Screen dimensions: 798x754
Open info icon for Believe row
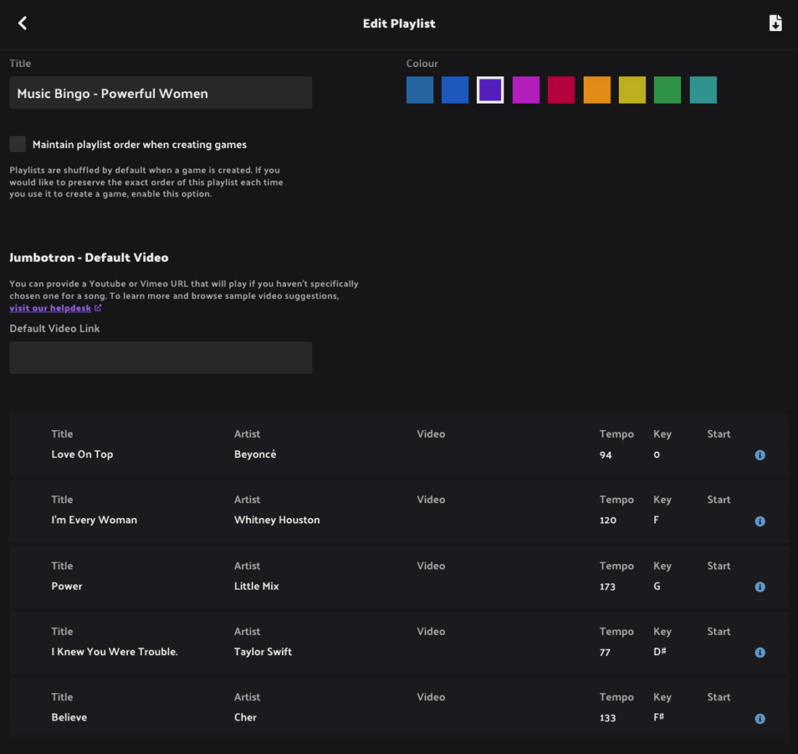[x=760, y=718]
